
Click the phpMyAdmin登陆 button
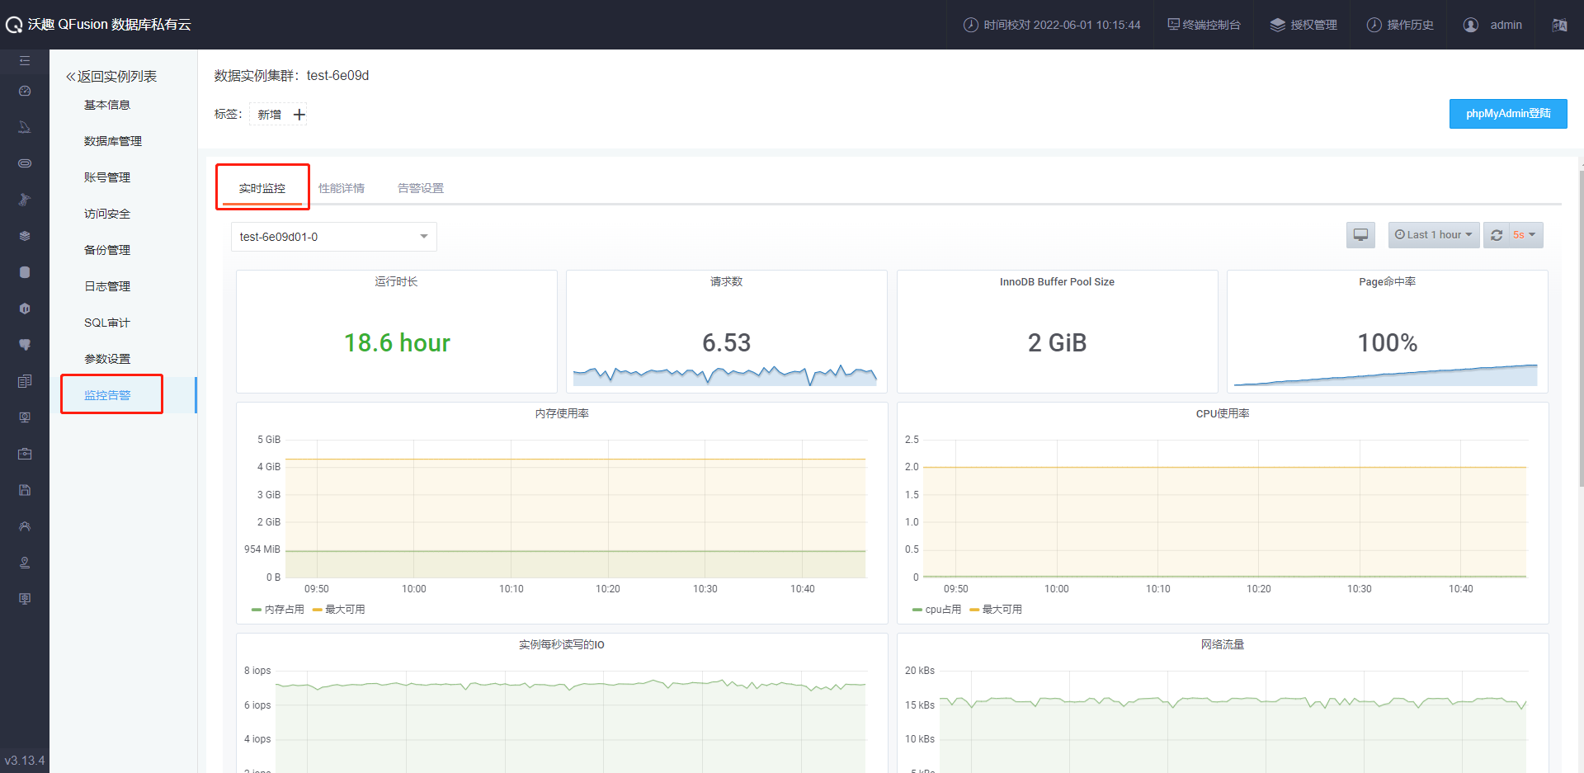point(1508,114)
